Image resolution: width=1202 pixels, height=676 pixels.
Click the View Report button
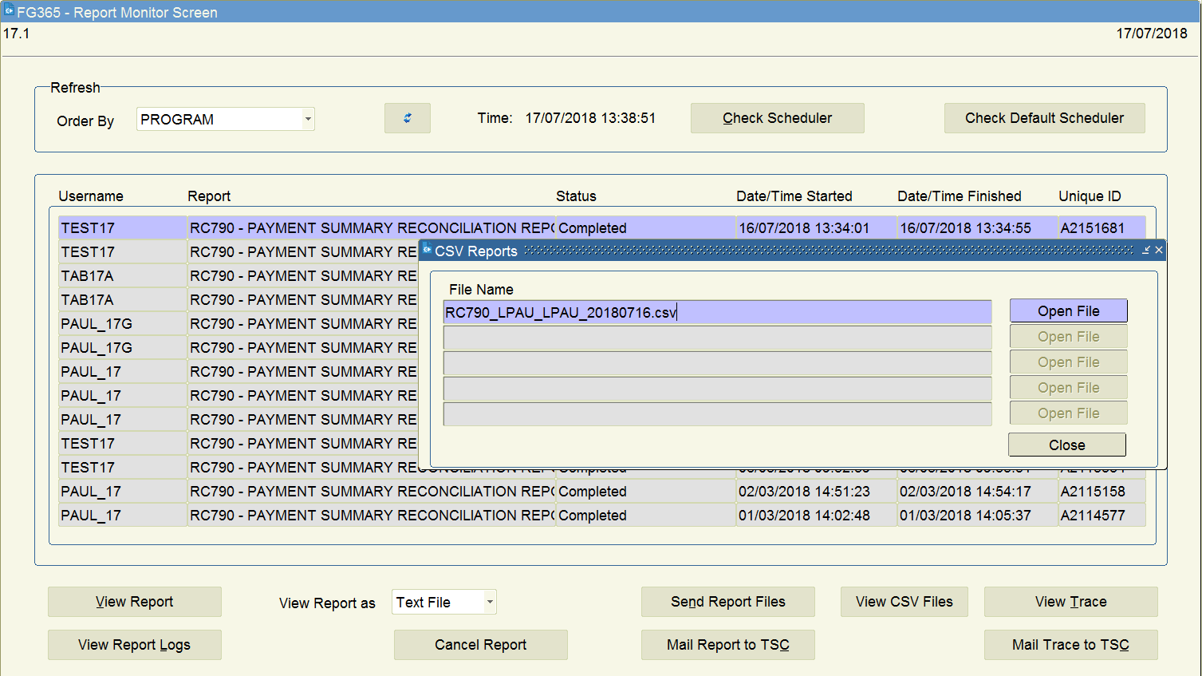(134, 602)
